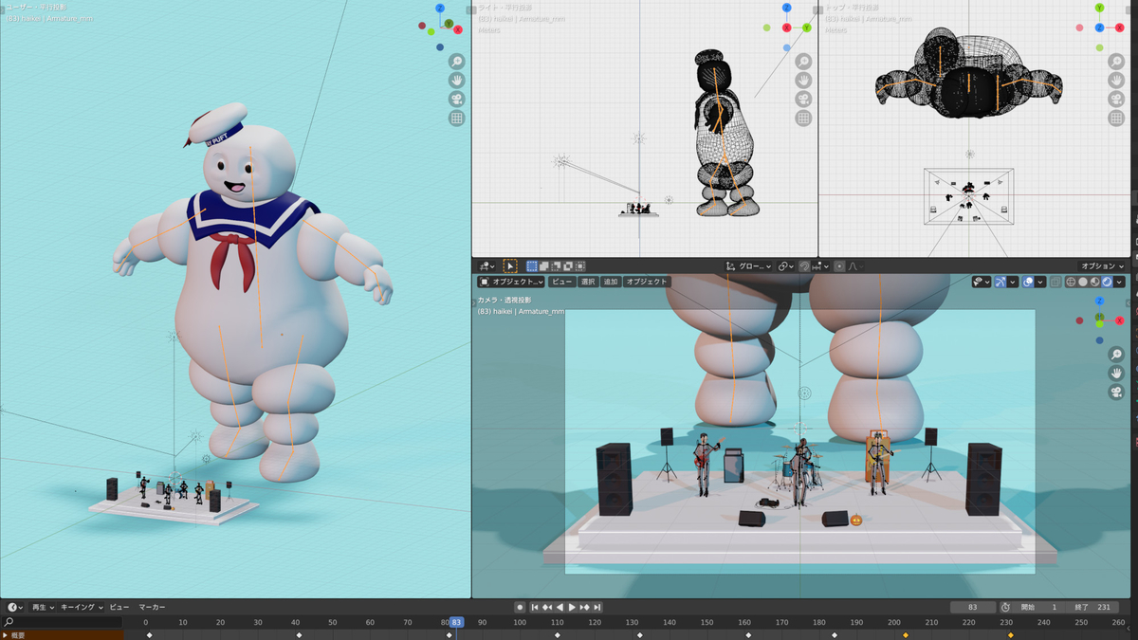The image size is (1138, 640).
Task: Click 開始 start frame field
Action: click(1040, 607)
